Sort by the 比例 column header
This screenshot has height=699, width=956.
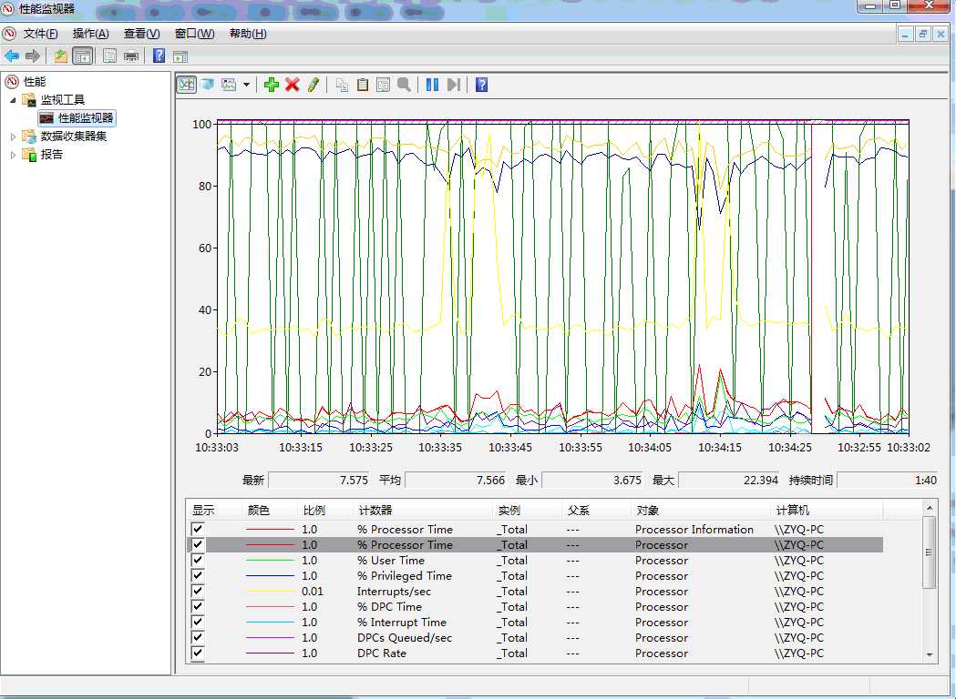314,511
